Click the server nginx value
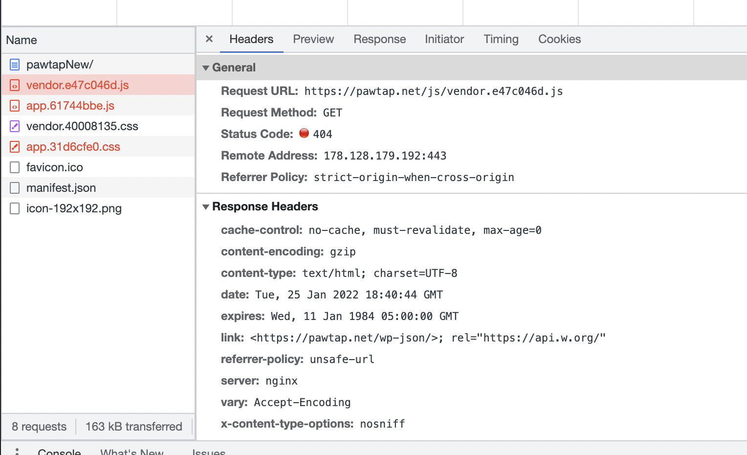The height and width of the screenshot is (455, 747). point(282,381)
